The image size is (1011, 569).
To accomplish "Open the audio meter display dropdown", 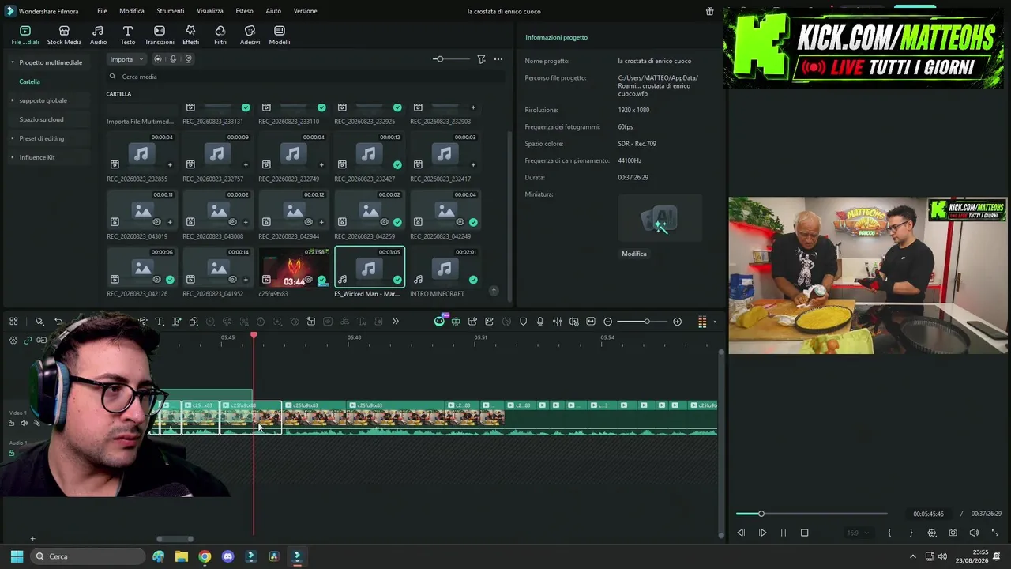I will click(715, 322).
